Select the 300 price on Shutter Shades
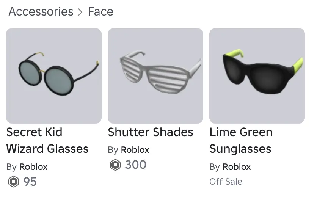Viewport: 317px width, 204px height. coord(135,165)
